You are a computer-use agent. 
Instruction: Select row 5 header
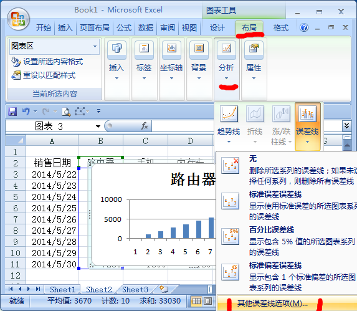15,197
